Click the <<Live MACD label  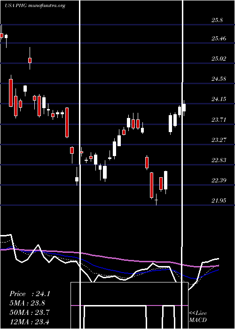point(198,317)
